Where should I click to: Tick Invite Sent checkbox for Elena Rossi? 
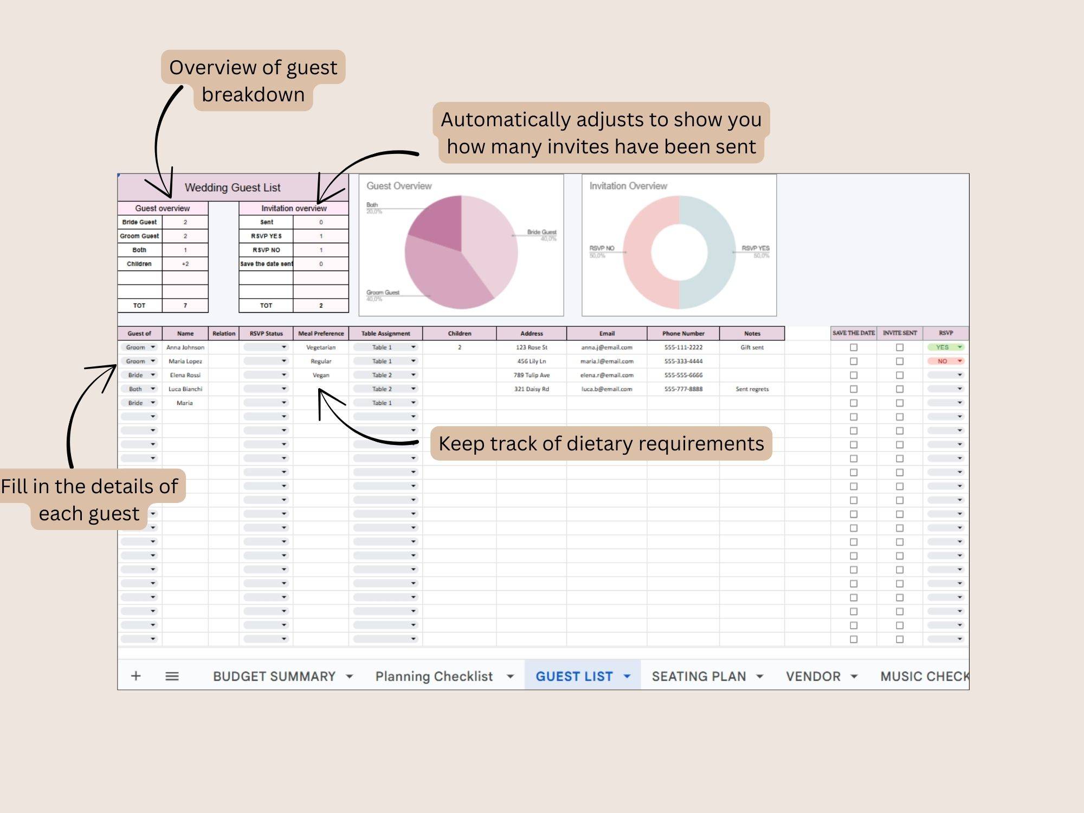tap(900, 375)
